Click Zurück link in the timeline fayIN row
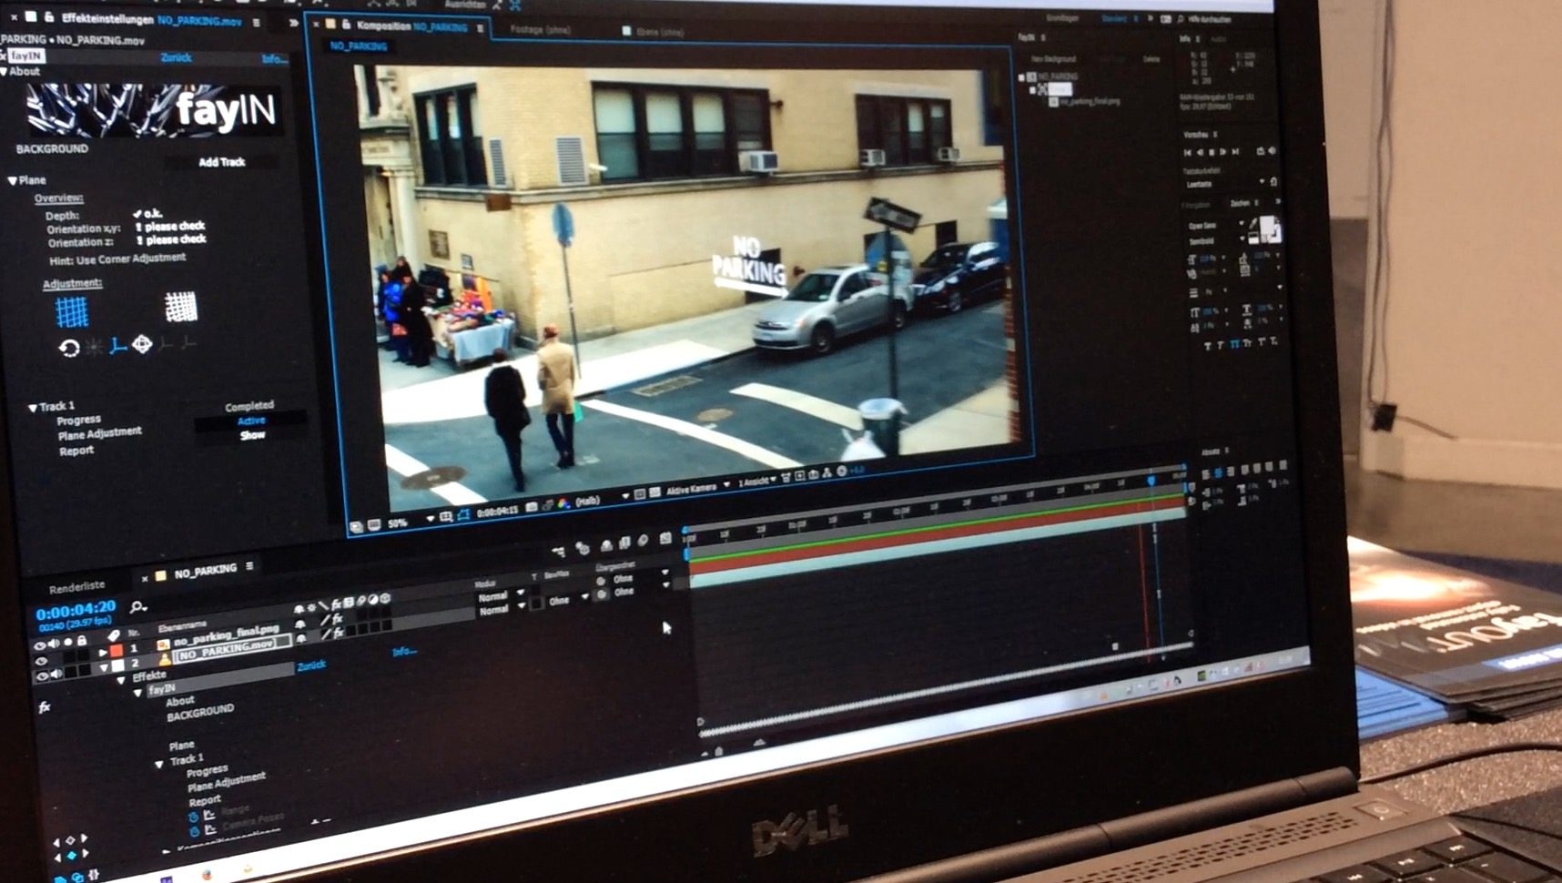 [311, 665]
